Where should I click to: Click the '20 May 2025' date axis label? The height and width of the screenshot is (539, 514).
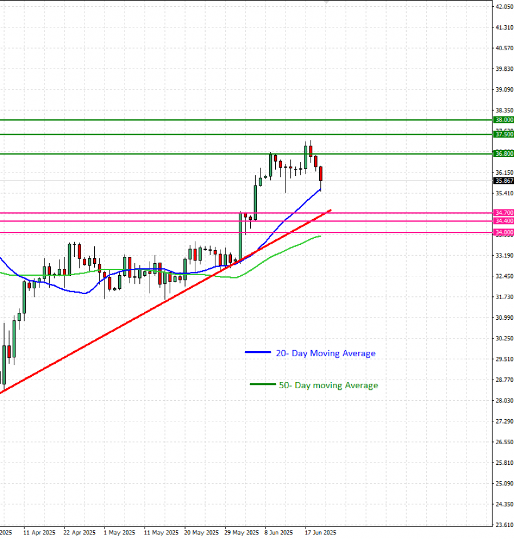[x=200, y=532]
